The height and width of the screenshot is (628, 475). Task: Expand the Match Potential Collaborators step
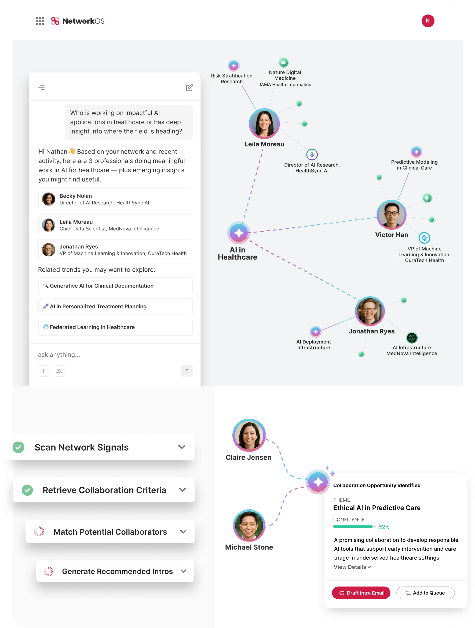tap(183, 531)
